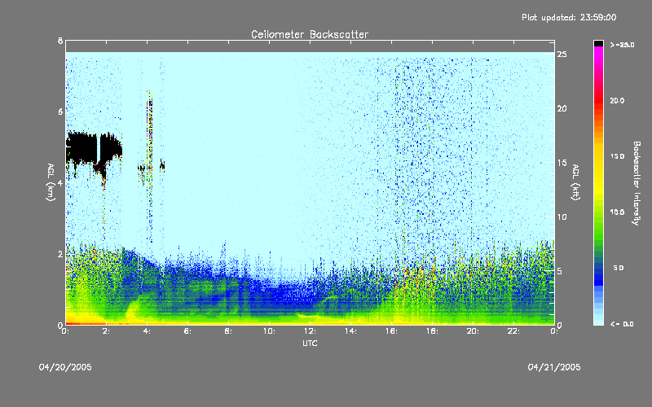Click the "12:" tick on the UTC axis

tap(310, 331)
